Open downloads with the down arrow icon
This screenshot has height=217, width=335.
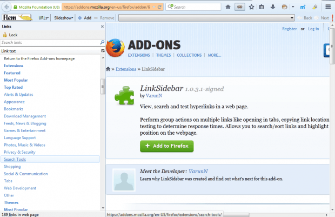pos(273,7)
